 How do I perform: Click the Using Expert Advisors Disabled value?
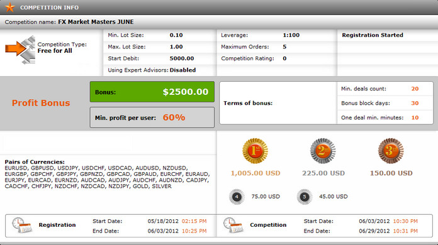[x=182, y=70]
